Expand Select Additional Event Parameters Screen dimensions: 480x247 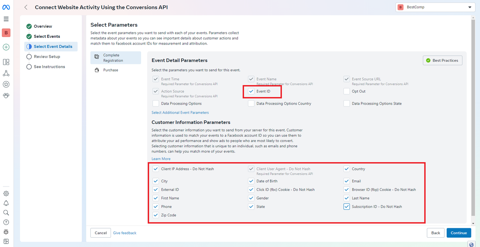click(180, 112)
